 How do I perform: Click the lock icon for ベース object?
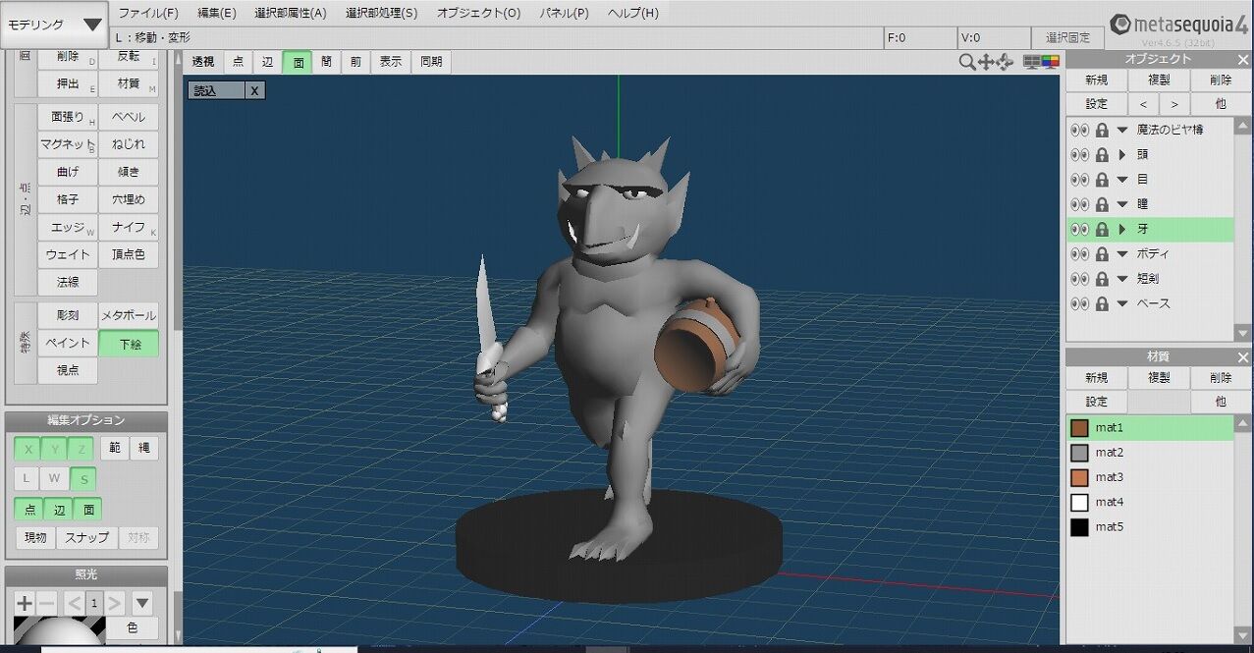coord(1102,303)
